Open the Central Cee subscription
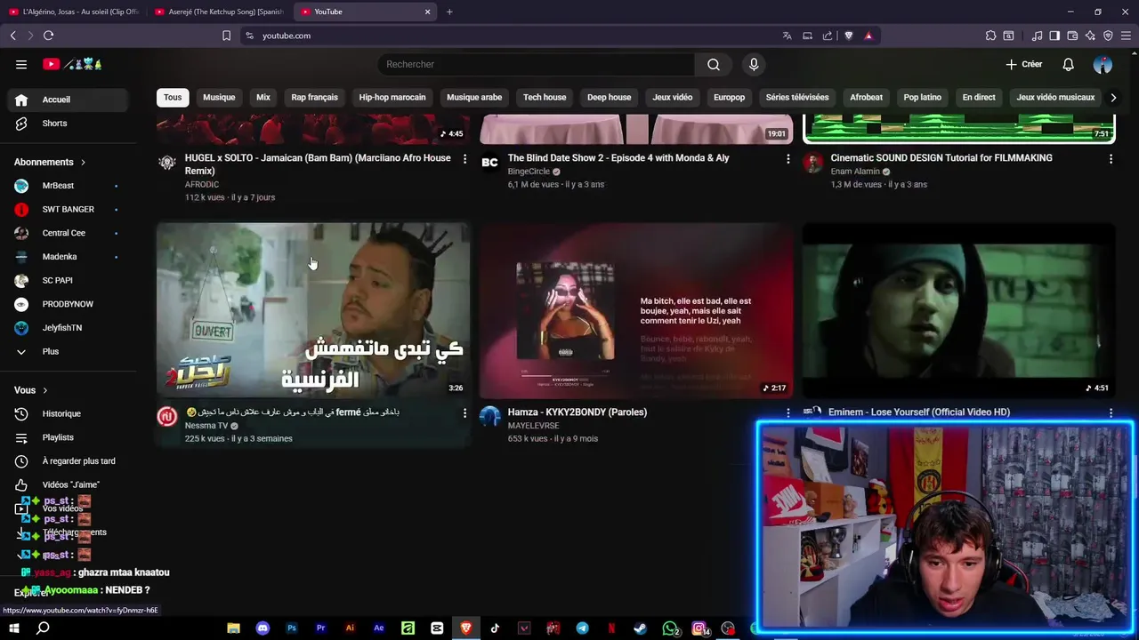This screenshot has width=1139, height=640. 68,233
